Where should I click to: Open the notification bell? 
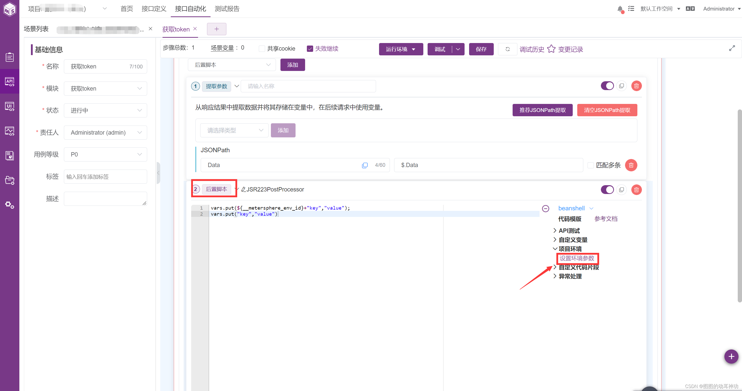click(x=620, y=9)
